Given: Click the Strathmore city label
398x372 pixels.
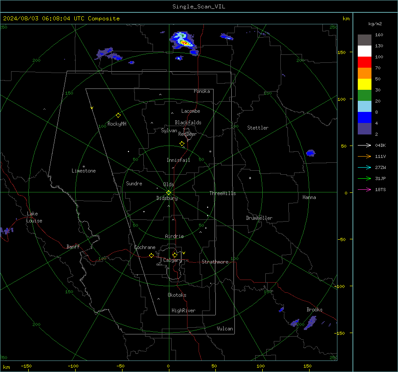Looking at the screenshot, I should (x=215, y=262).
